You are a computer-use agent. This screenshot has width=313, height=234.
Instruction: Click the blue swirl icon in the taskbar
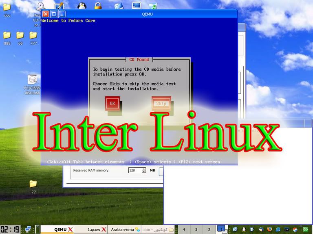click(235, 230)
